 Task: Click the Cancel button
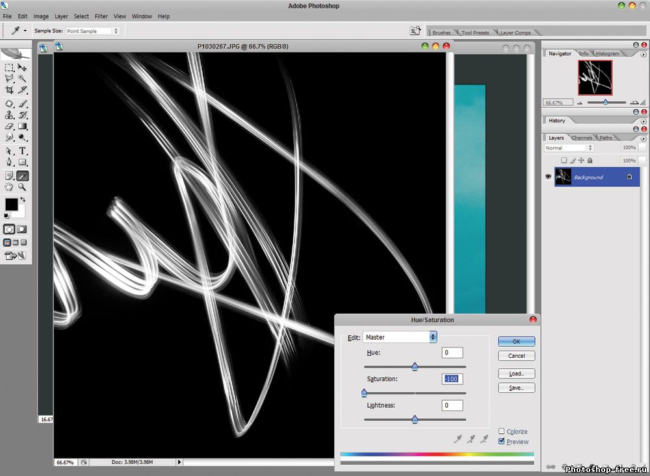(516, 356)
